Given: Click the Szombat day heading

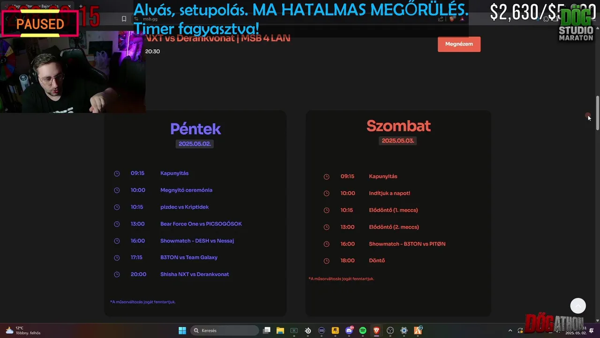Looking at the screenshot, I should (398, 126).
